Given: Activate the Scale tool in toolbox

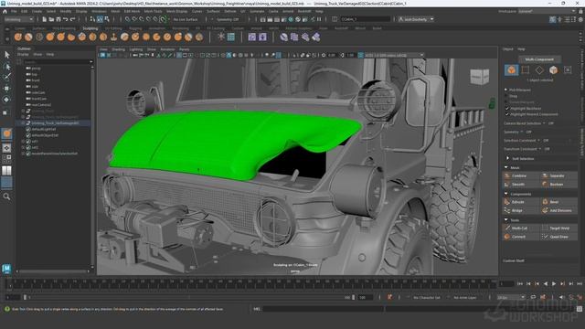Looking at the screenshot, I should pos(5,112).
